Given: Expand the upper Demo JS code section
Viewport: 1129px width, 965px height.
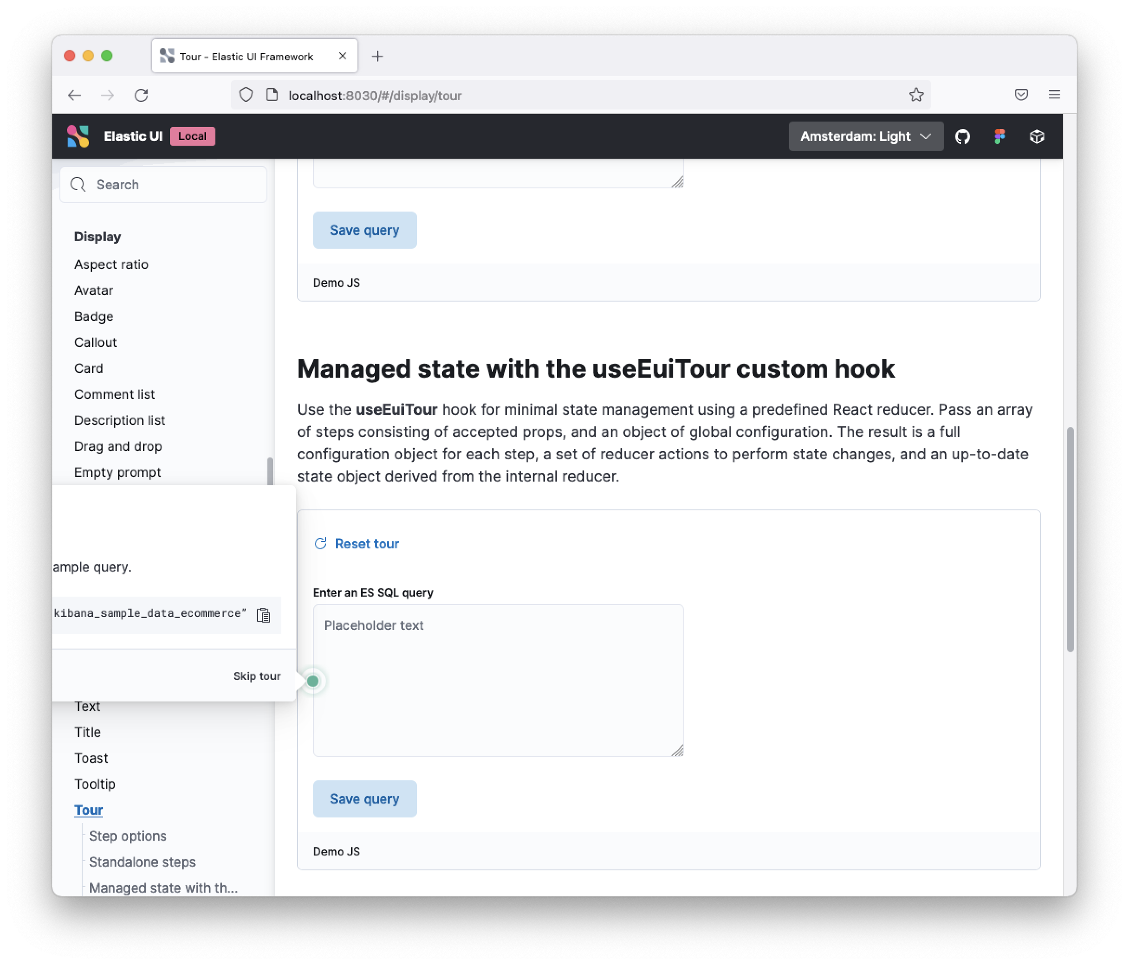Looking at the screenshot, I should (336, 283).
